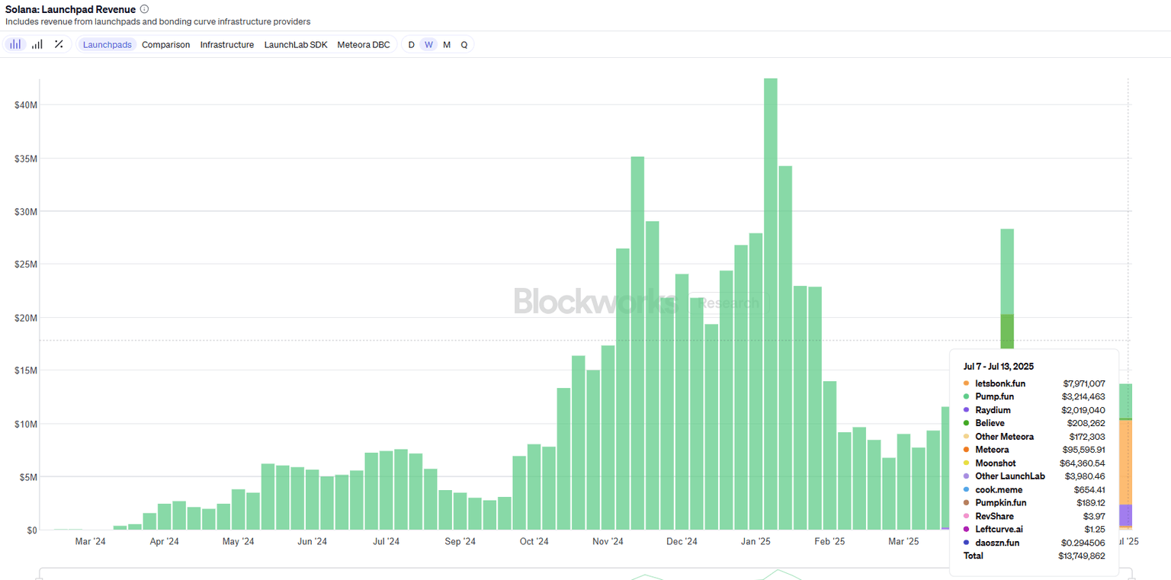Select the percentage view icon
The height and width of the screenshot is (580, 1171).
tap(59, 44)
